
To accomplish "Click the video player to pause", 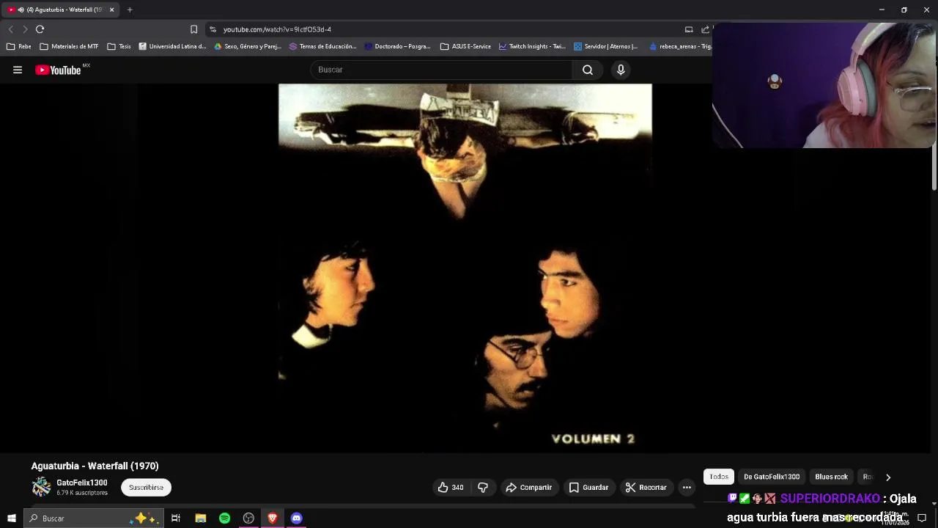I will point(465,268).
